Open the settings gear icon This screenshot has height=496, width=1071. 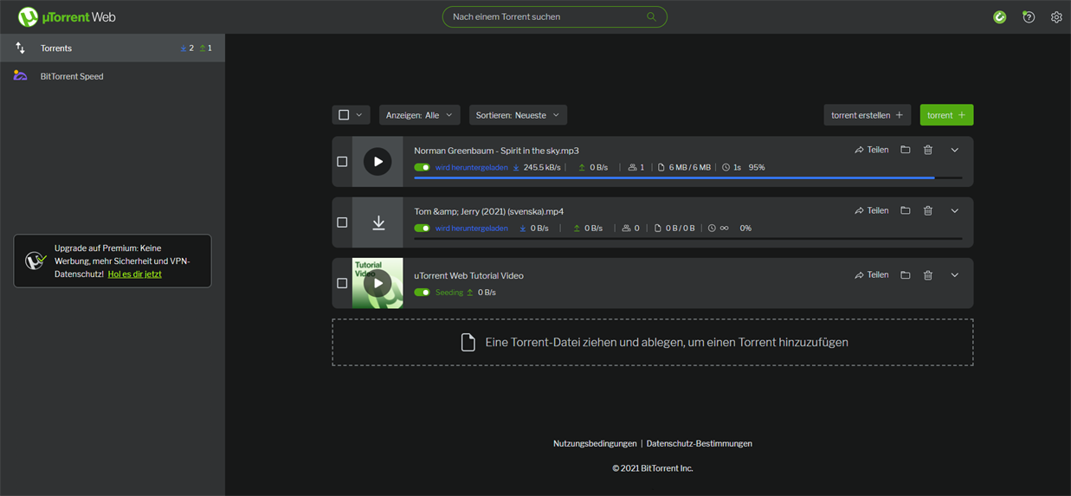click(x=1056, y=16)
